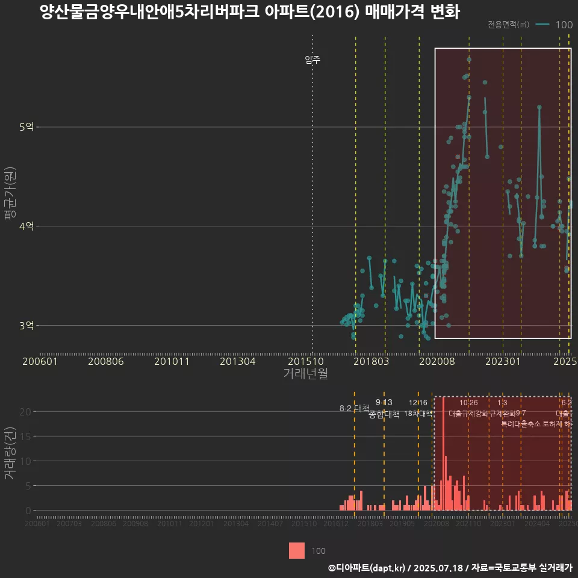Click the 10·26 policy date label
The height and width of the screenshot is (578, 578).
tap(468, 403)
